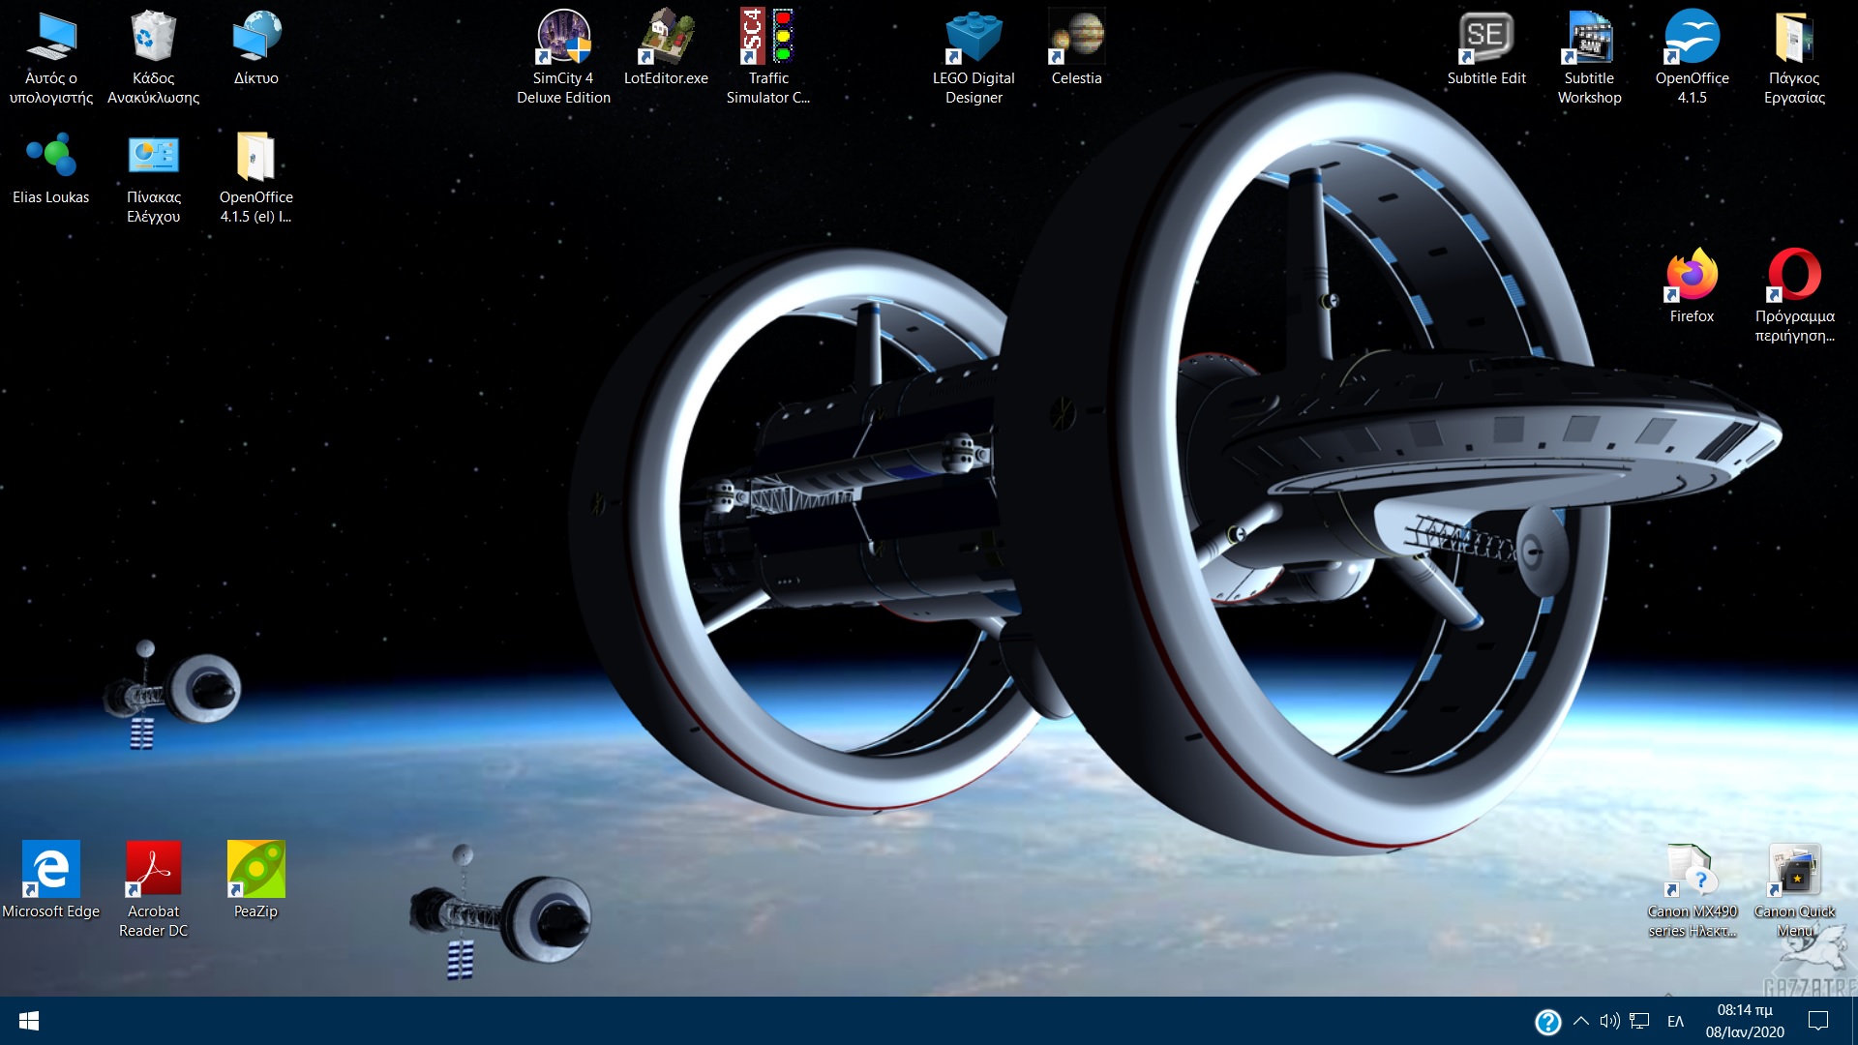Open the 'Δίκτυο' network icon
This screenshot has height=1045, width=1858.
(x=255, y=48)
